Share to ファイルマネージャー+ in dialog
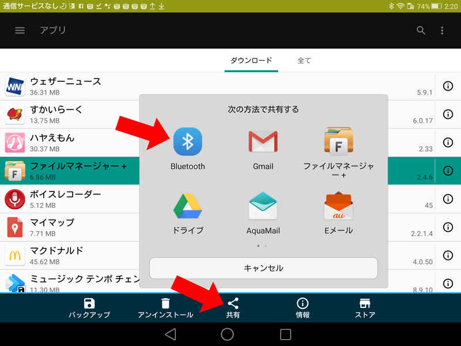Viewport: 461px width, 346px height. click(339, 141)
